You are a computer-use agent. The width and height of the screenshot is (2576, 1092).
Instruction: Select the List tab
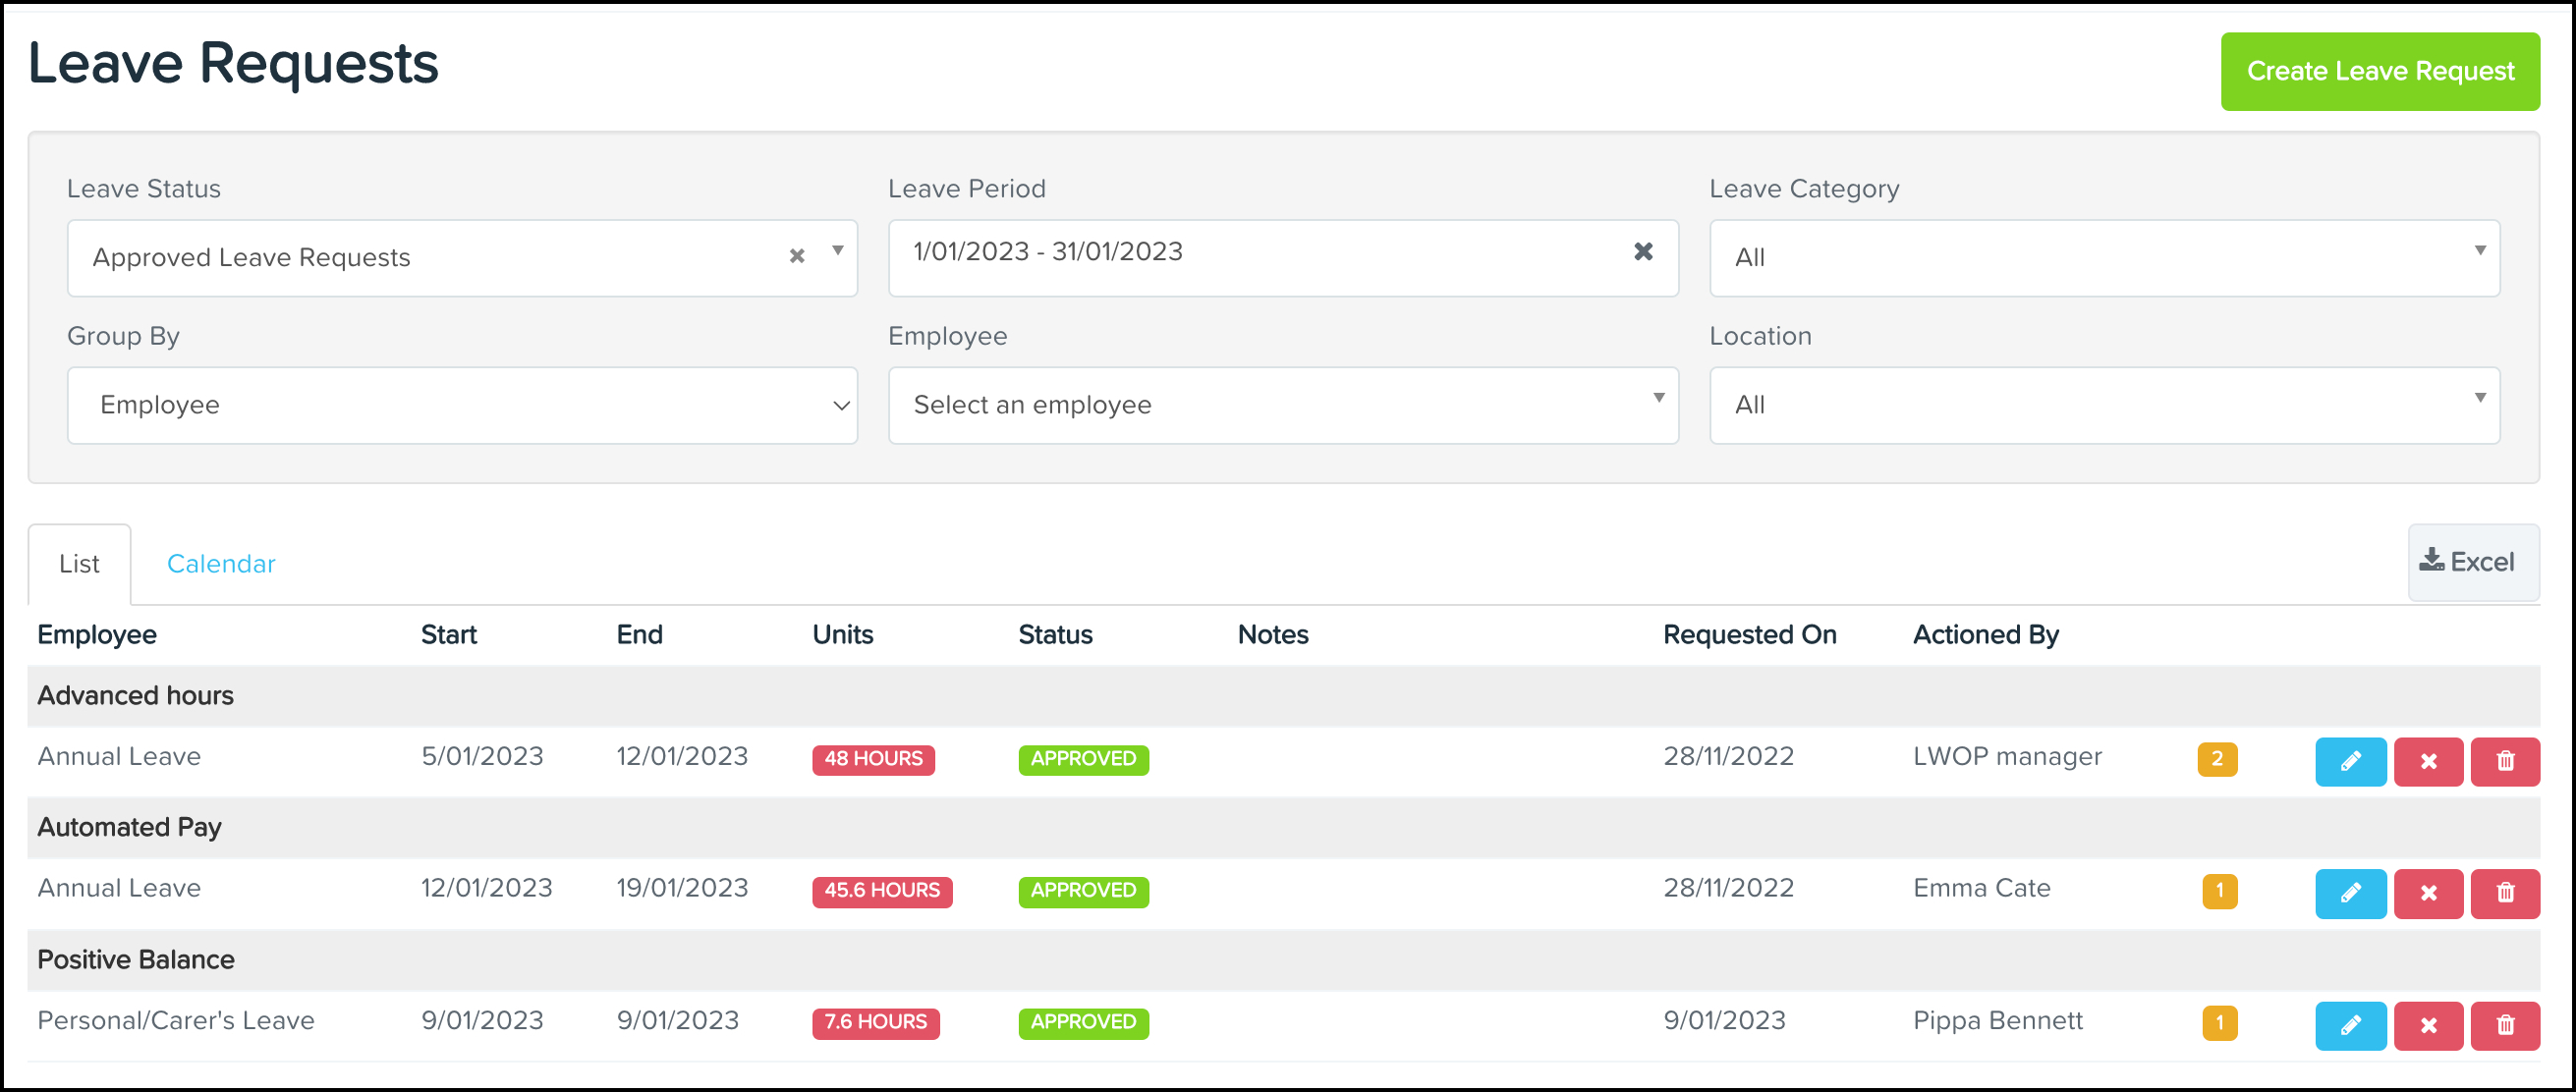79,563
